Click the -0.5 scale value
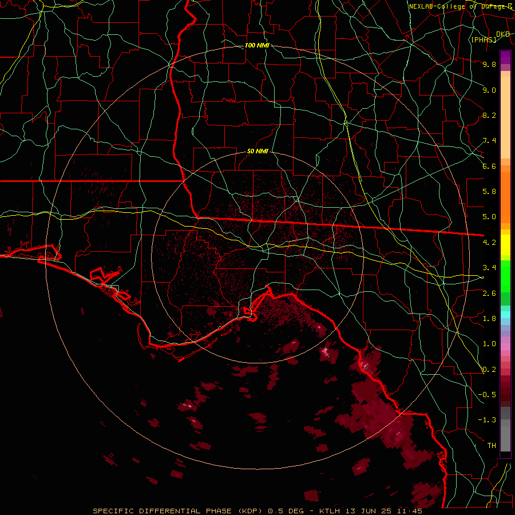This screenshot has height=515, width=515. (x=487, y=395)
